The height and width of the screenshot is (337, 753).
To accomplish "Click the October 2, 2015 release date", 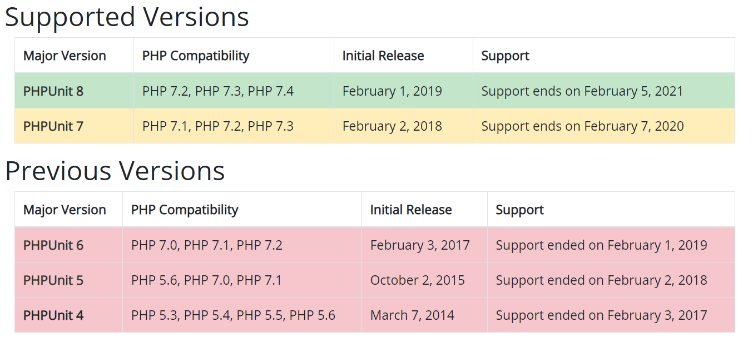I will tap(417, 280).
